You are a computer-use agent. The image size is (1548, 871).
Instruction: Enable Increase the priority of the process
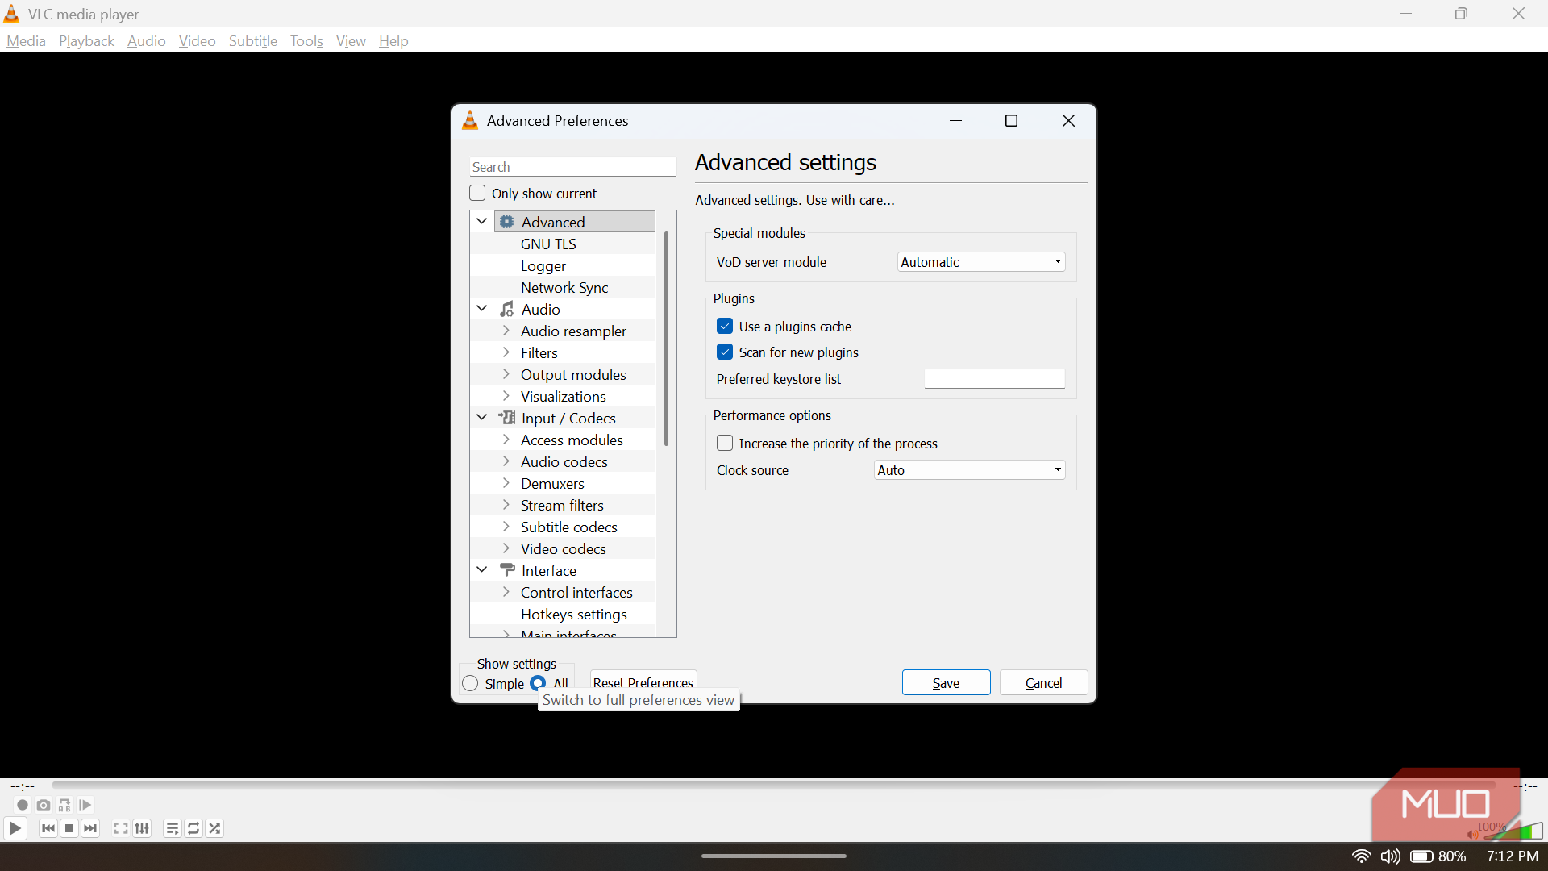click(725, 444)
